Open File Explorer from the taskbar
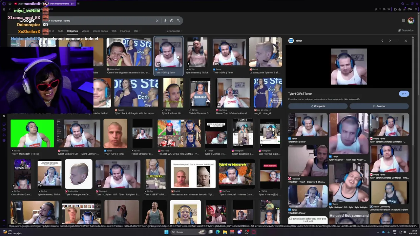The image size is (420, 236). [x=225, y=232]
